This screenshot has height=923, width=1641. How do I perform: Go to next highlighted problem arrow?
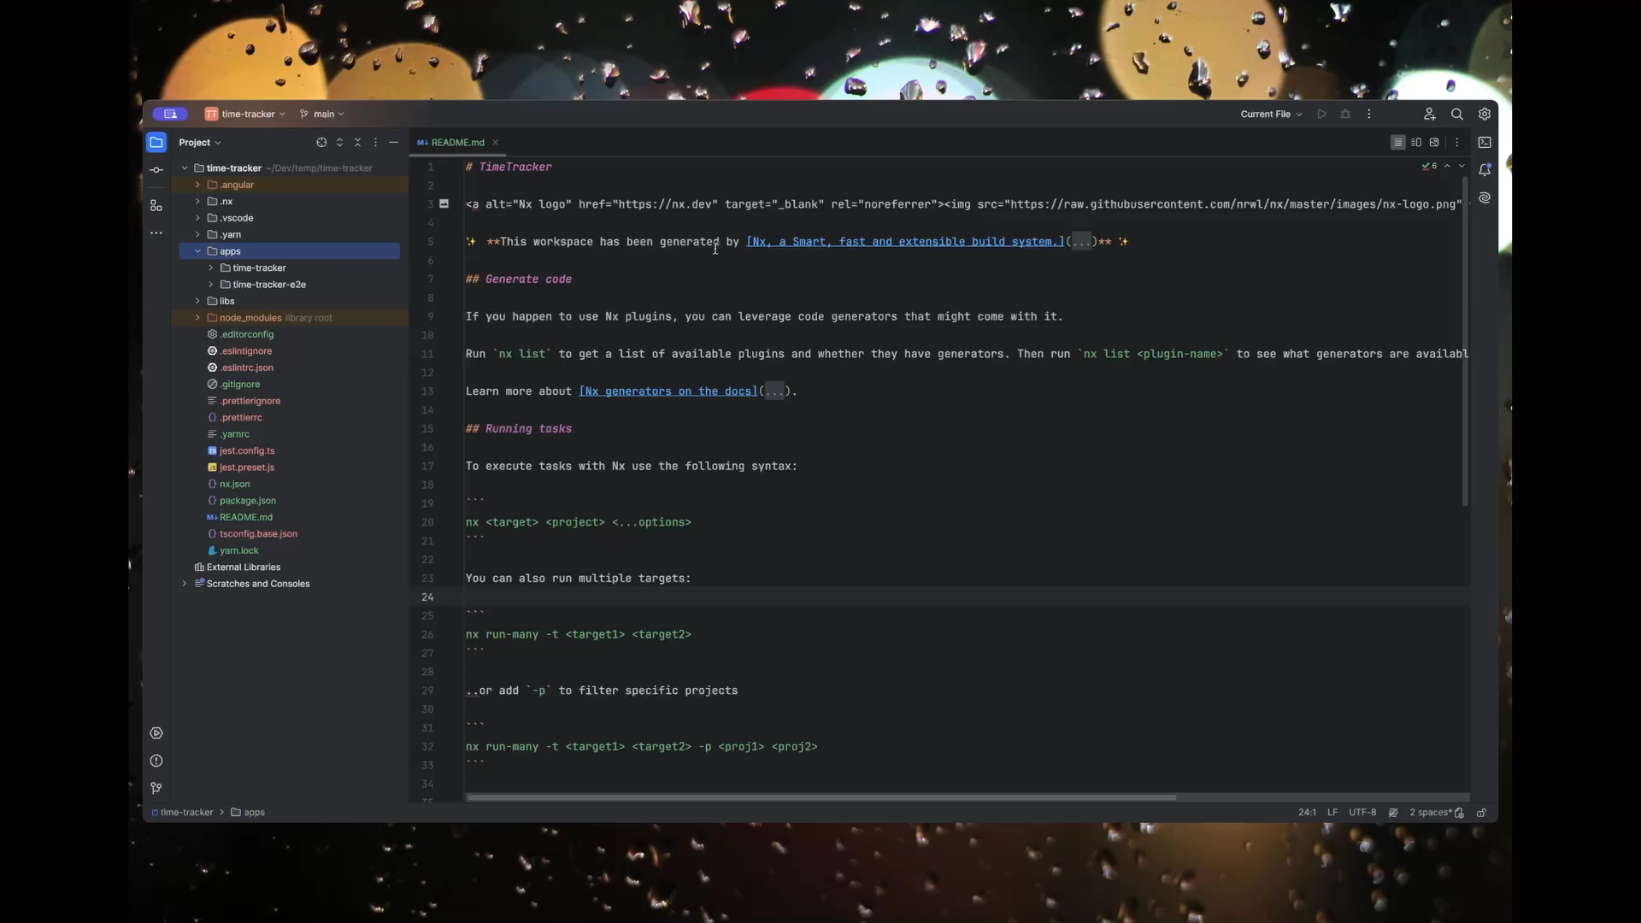click(x=1462, y=167)
